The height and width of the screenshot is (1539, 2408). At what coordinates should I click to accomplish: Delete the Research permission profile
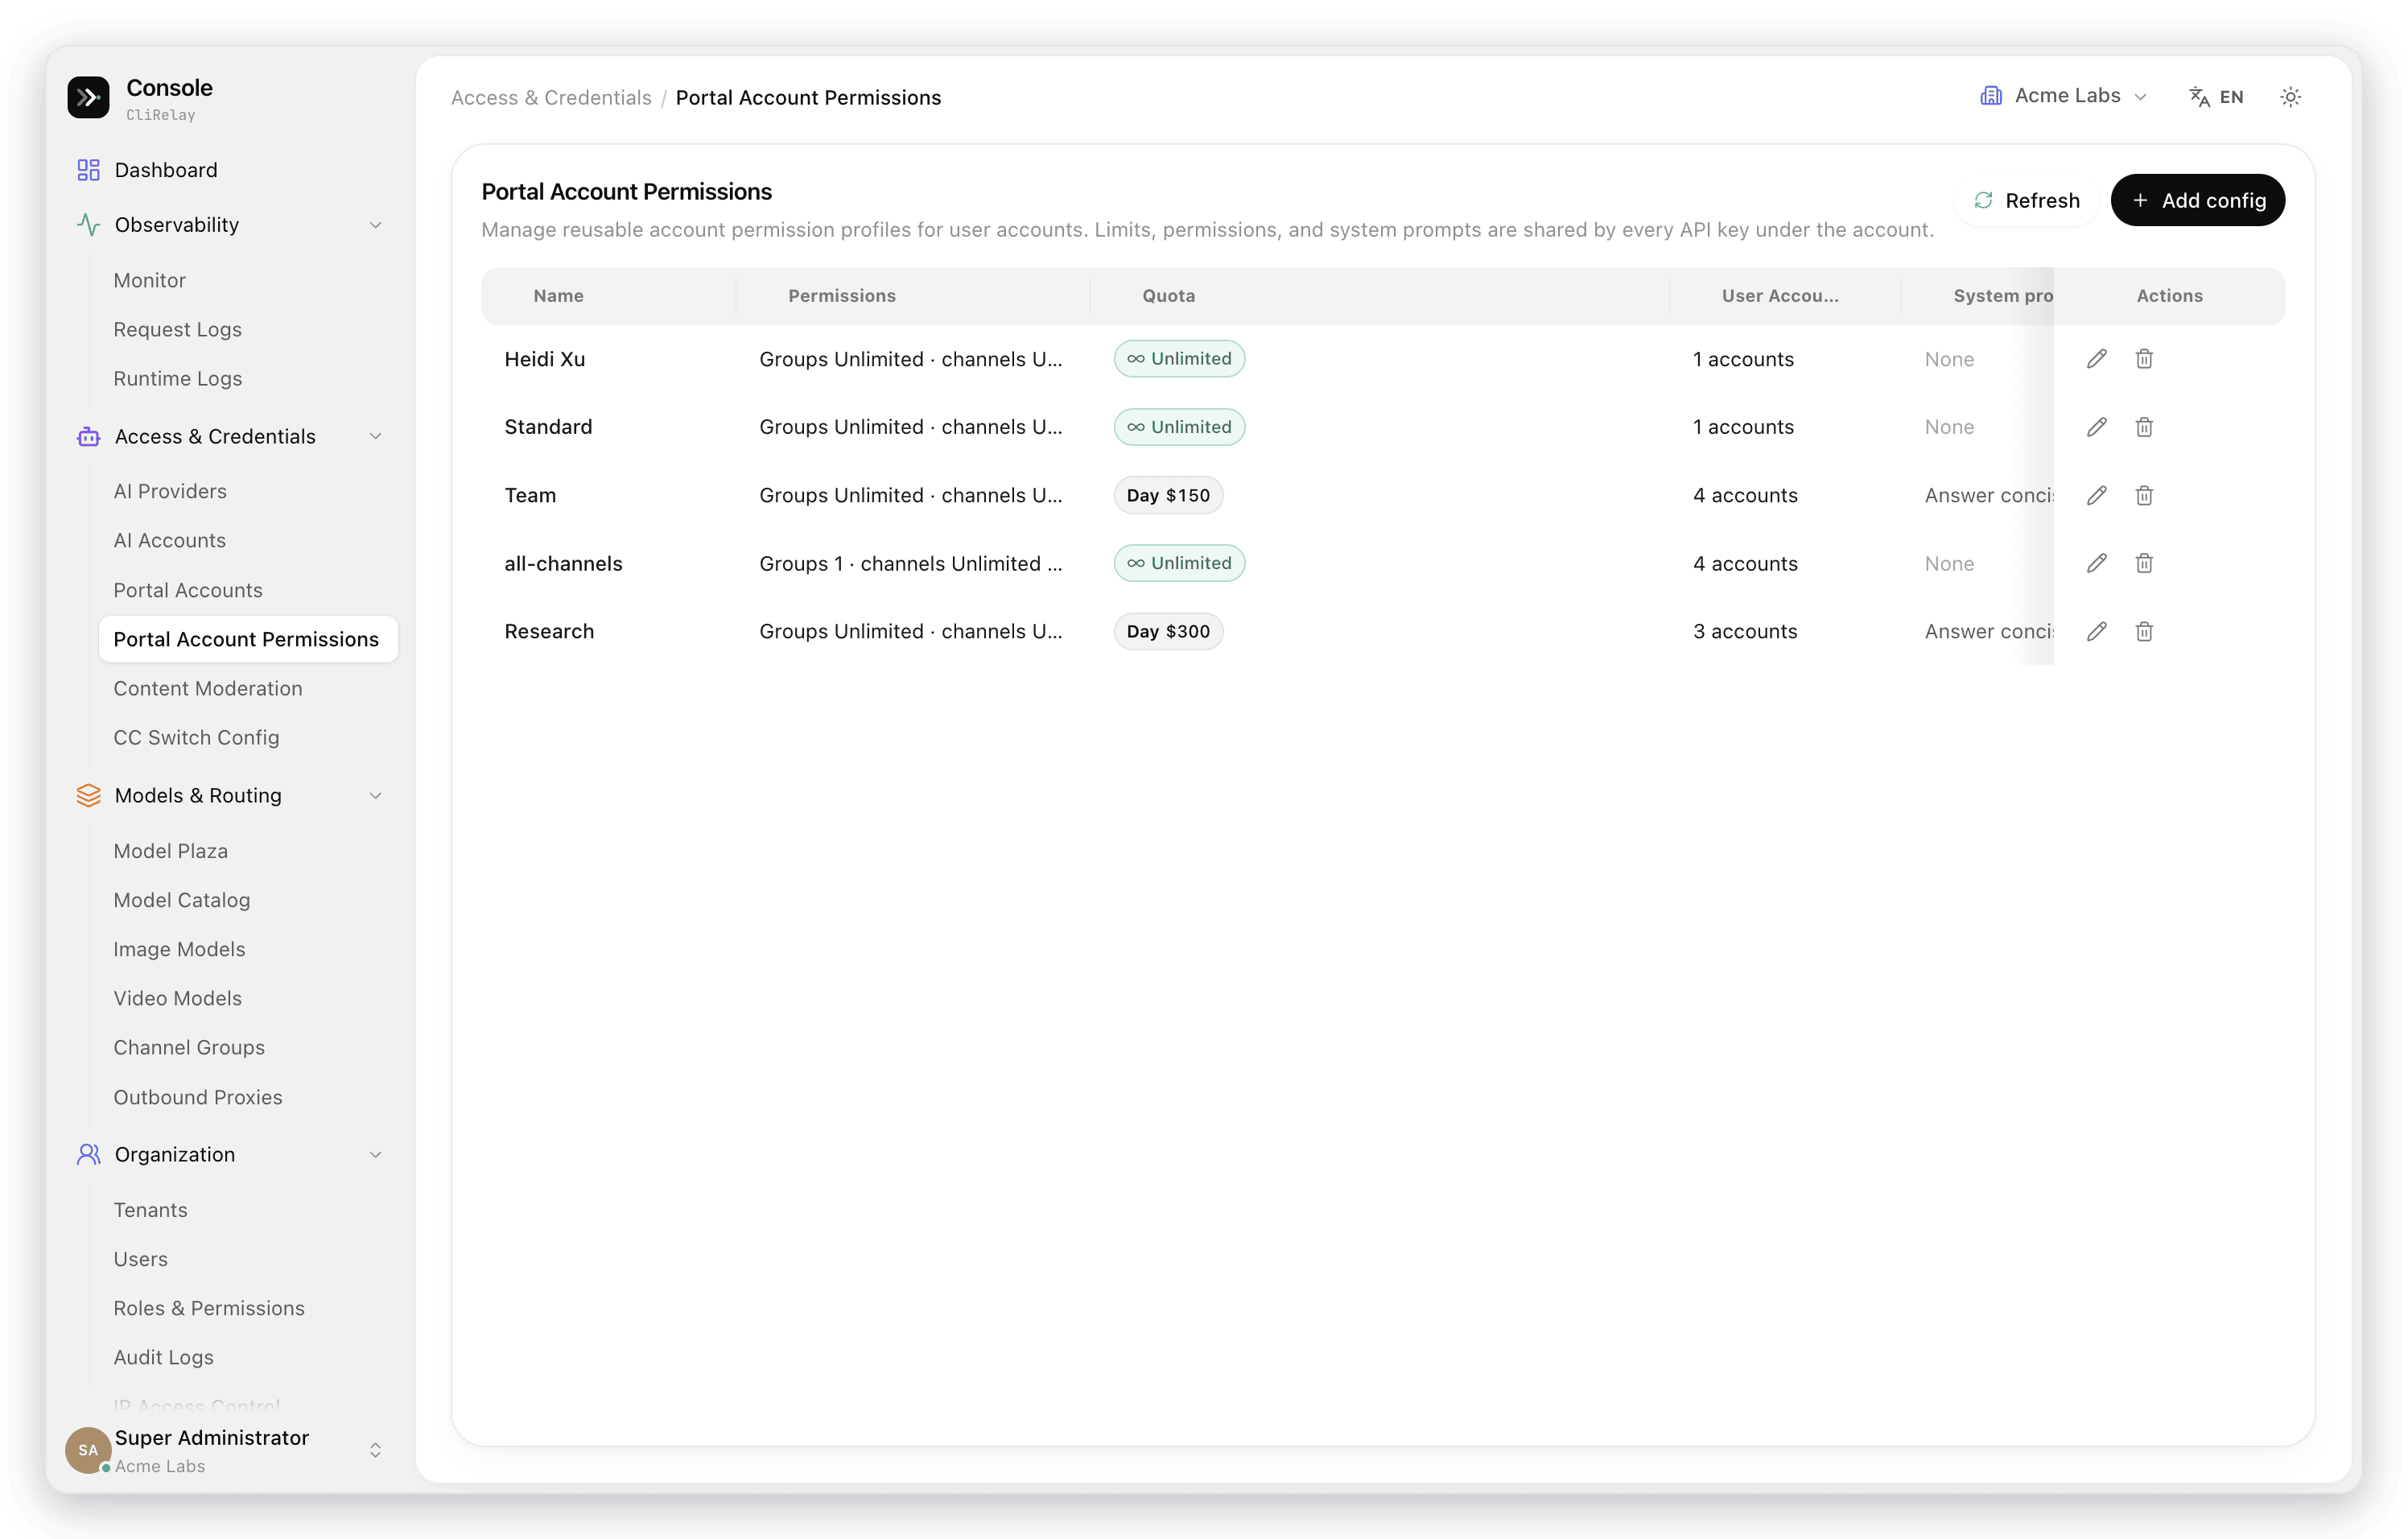coord(2144,631)
